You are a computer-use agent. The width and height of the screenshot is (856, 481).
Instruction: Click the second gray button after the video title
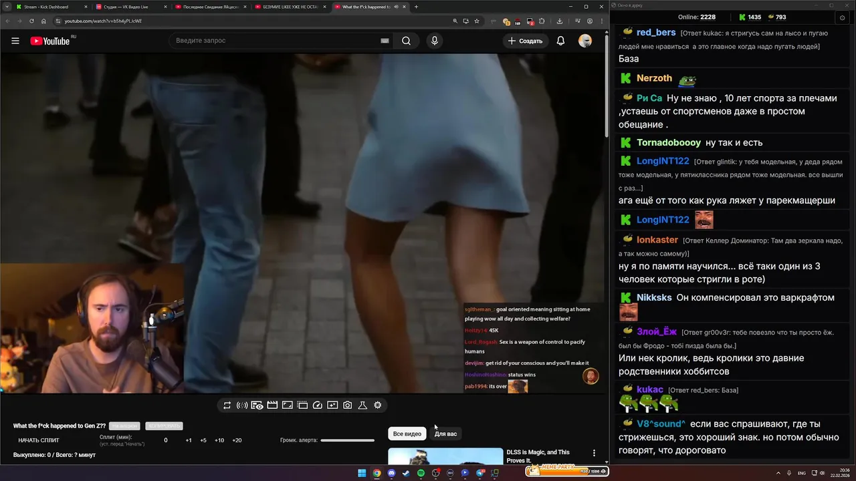tap(164, 426)
